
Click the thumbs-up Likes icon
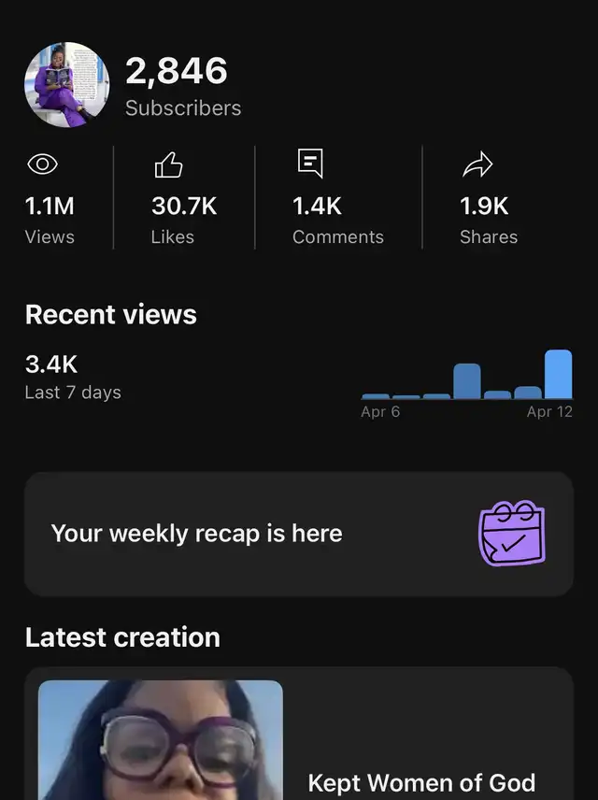pyautogui.click(x=168, y=165)
